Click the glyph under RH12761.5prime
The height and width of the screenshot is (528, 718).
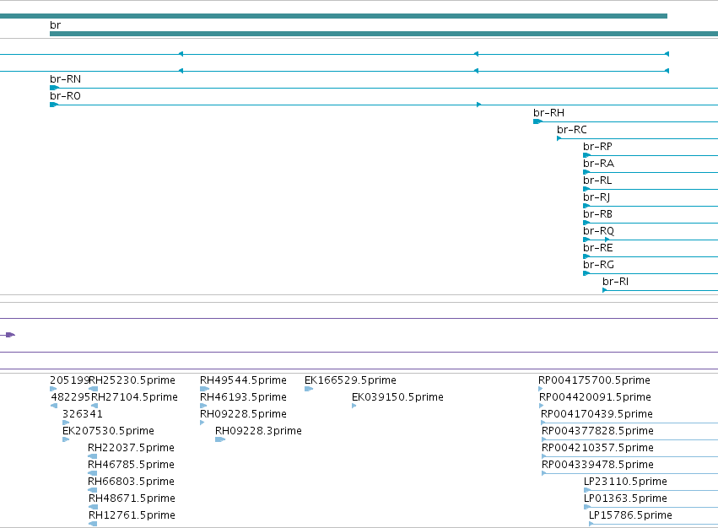[x=93, y=524]
